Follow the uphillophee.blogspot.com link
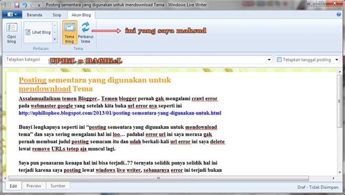This screenshot has width=345, height=195. [x=120, y=113]
